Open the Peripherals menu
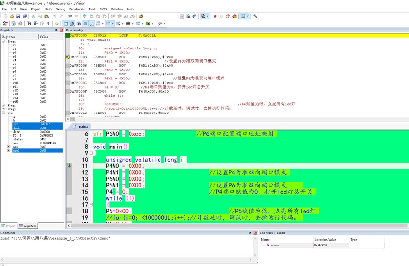 77,9
